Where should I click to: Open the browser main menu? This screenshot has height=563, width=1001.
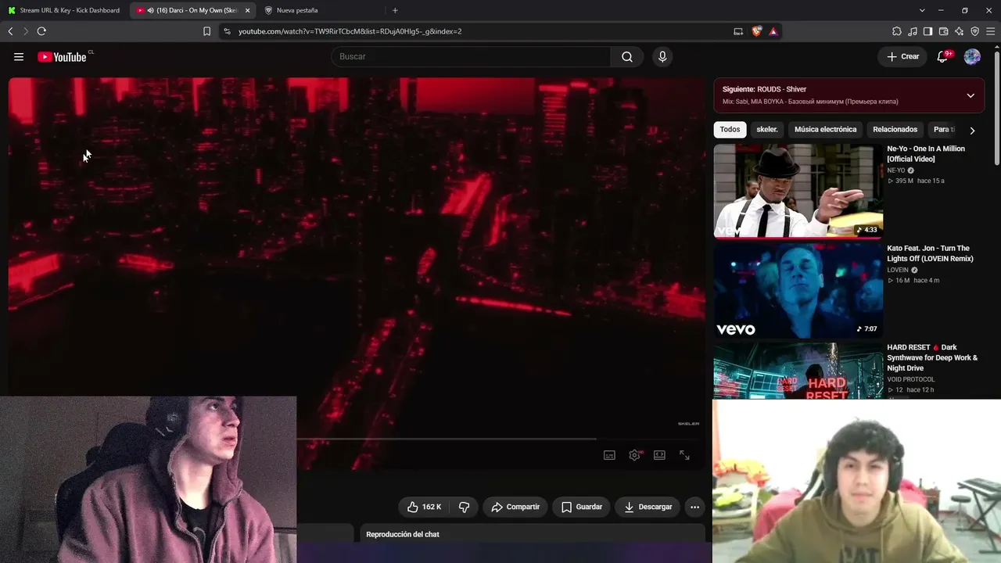990,31
